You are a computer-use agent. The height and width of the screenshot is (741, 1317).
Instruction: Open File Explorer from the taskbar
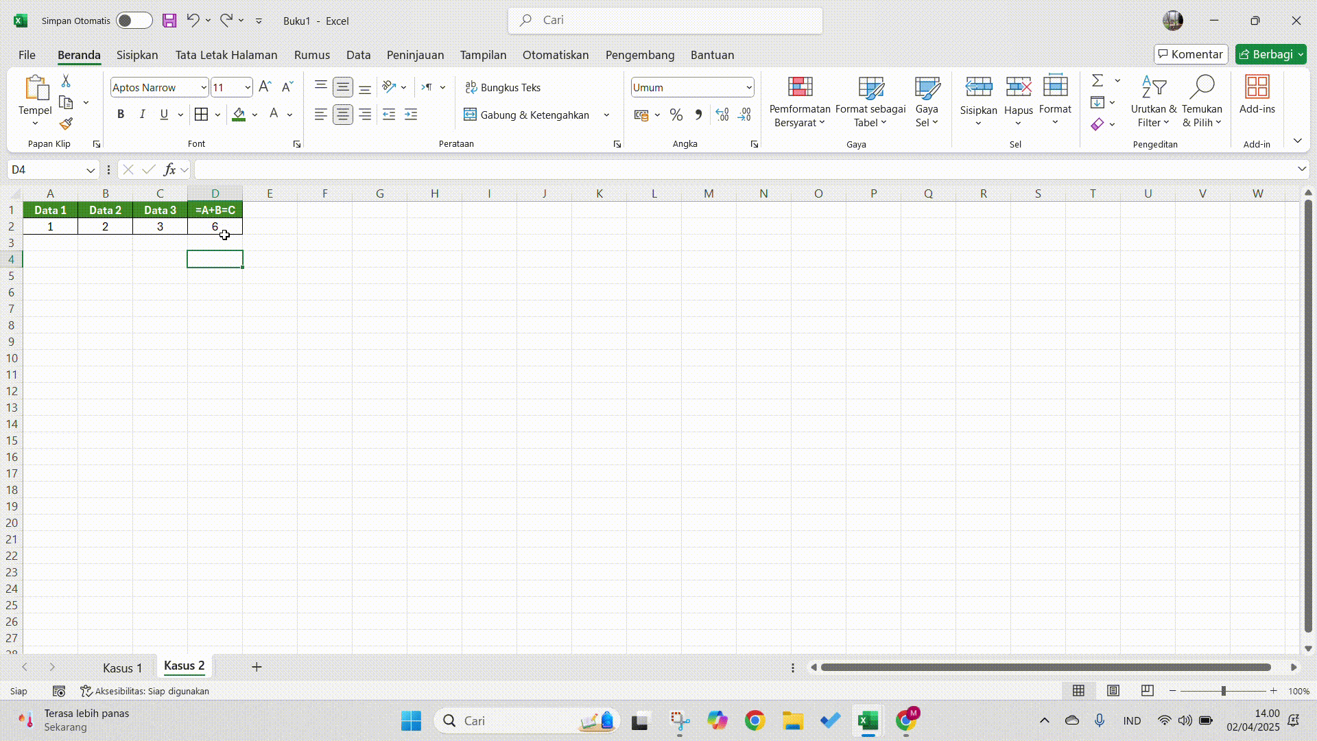click(x=792, y=720)
